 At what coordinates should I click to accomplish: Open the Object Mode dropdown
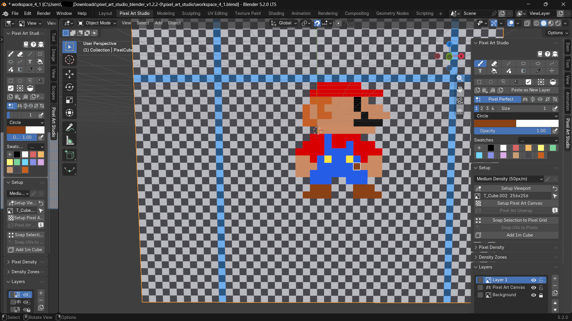97,23
